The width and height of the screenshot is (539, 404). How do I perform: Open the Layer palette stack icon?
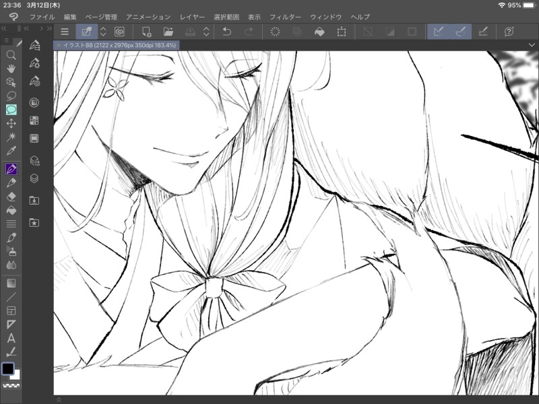[x=34, y=178]
